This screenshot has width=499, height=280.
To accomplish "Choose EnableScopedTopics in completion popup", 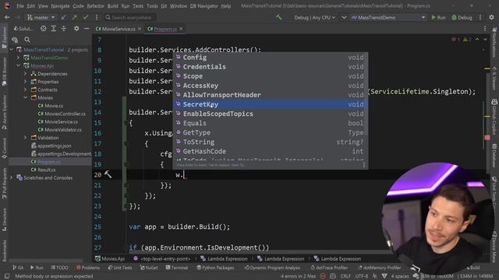I will pos(270,114).
